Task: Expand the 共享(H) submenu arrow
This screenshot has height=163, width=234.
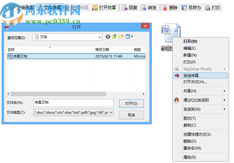Action: click(225, 91)
